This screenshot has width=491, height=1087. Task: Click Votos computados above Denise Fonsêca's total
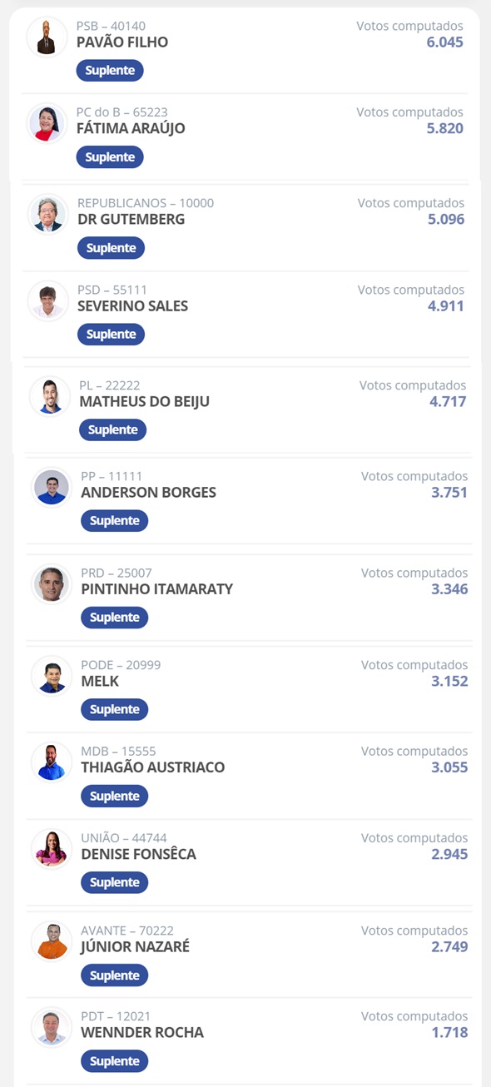click(x=415, y=837)
